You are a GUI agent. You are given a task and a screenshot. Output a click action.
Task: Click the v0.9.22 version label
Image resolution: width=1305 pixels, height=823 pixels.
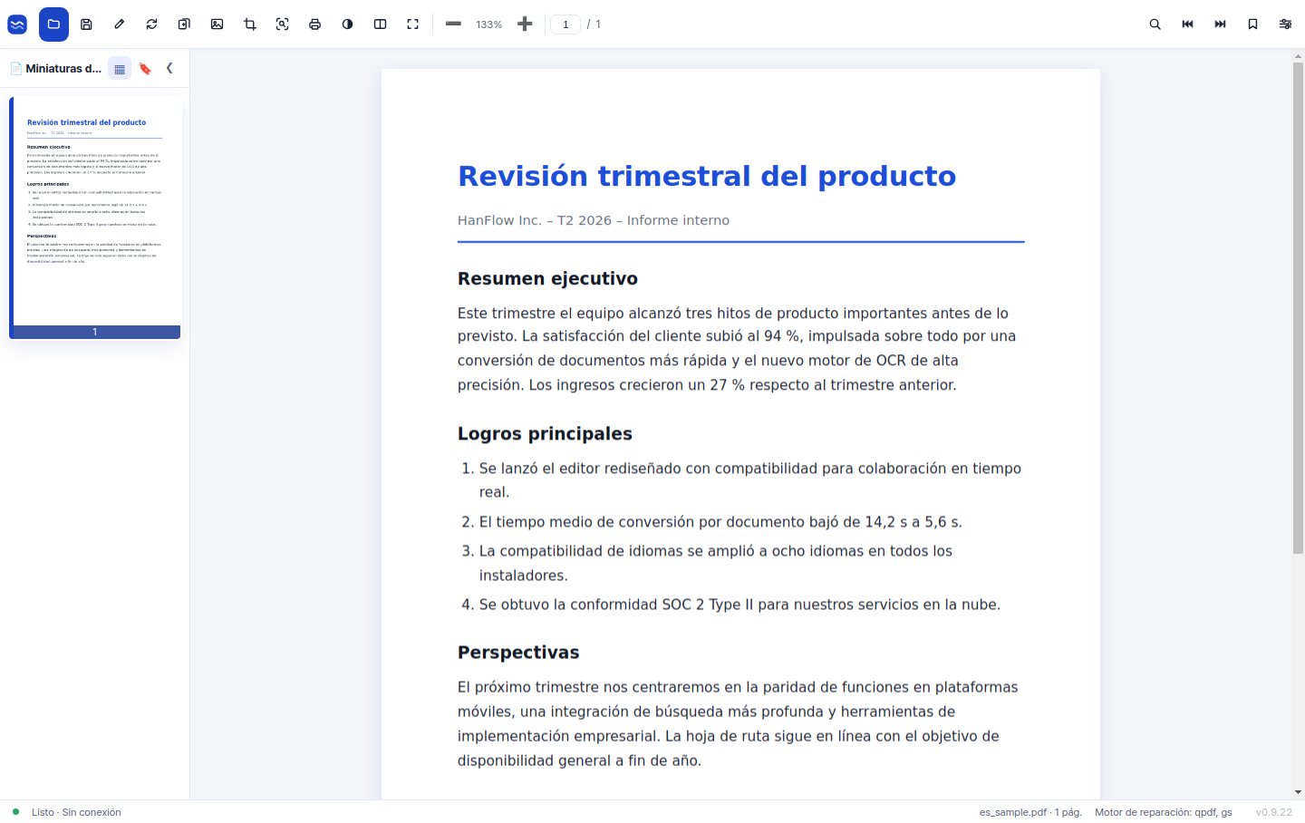(x=1273, y=812)
